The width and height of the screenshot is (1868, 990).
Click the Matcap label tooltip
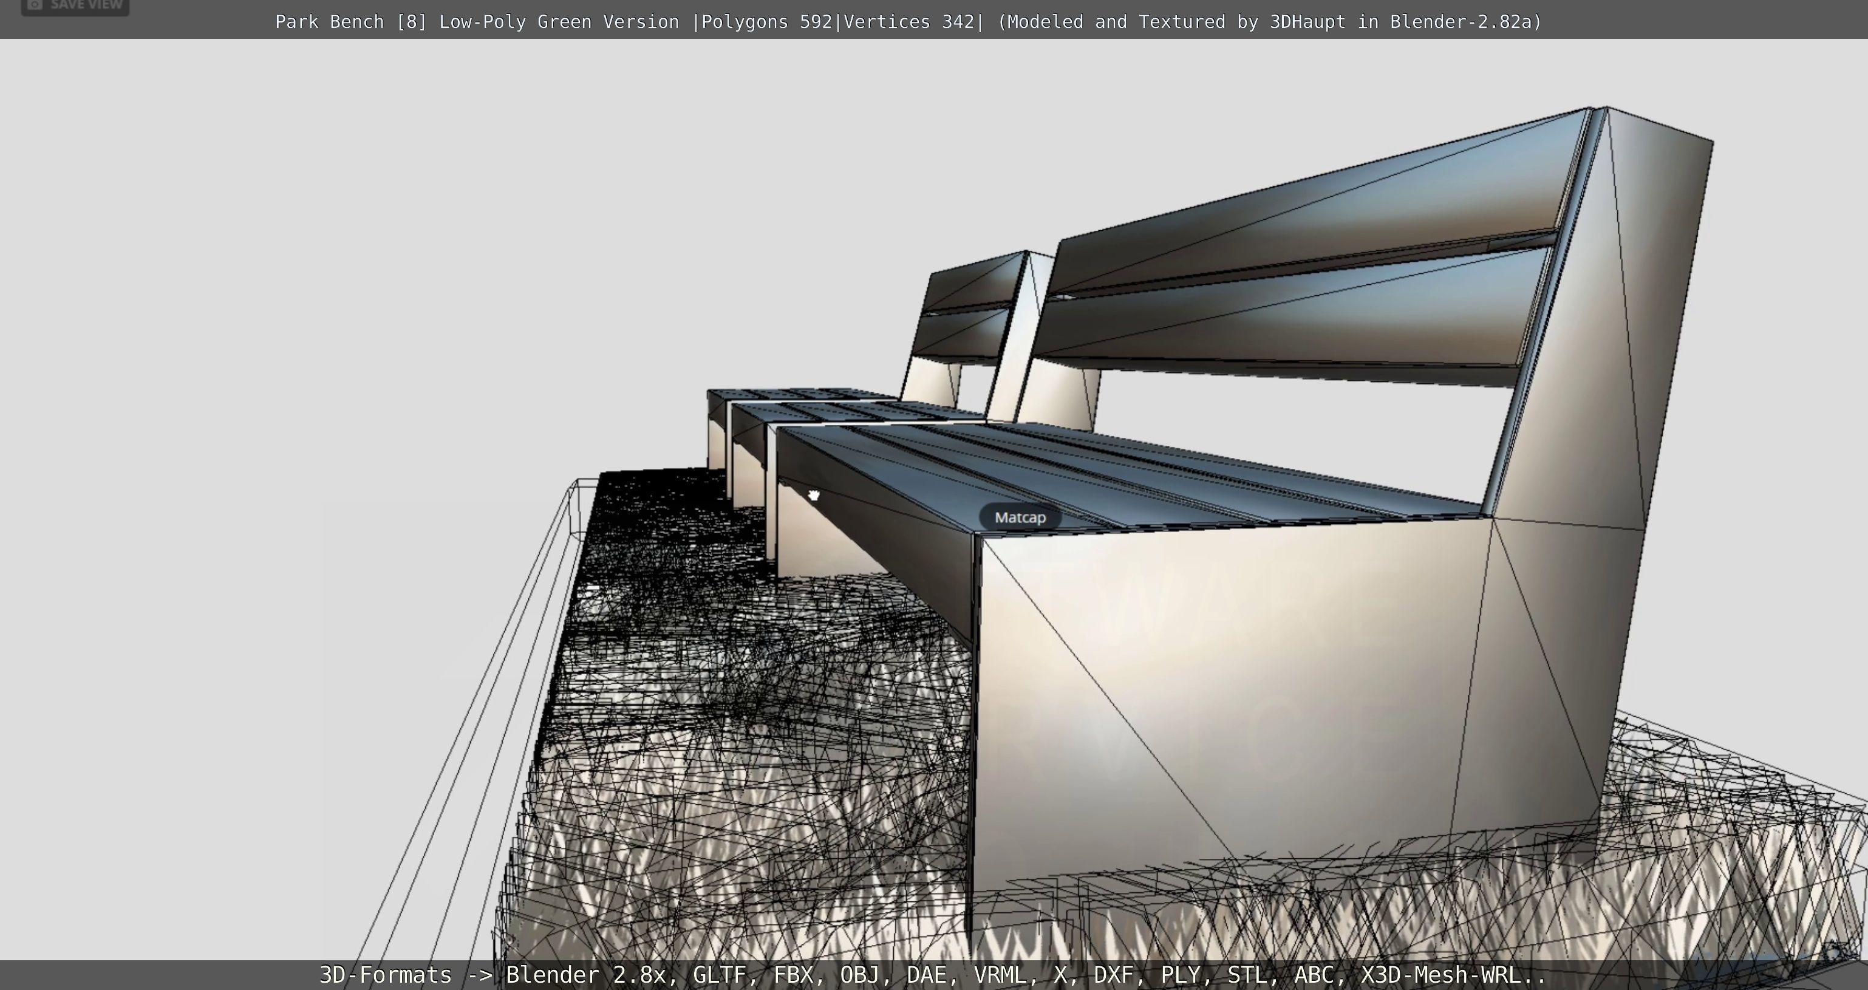pos(1020,518)
